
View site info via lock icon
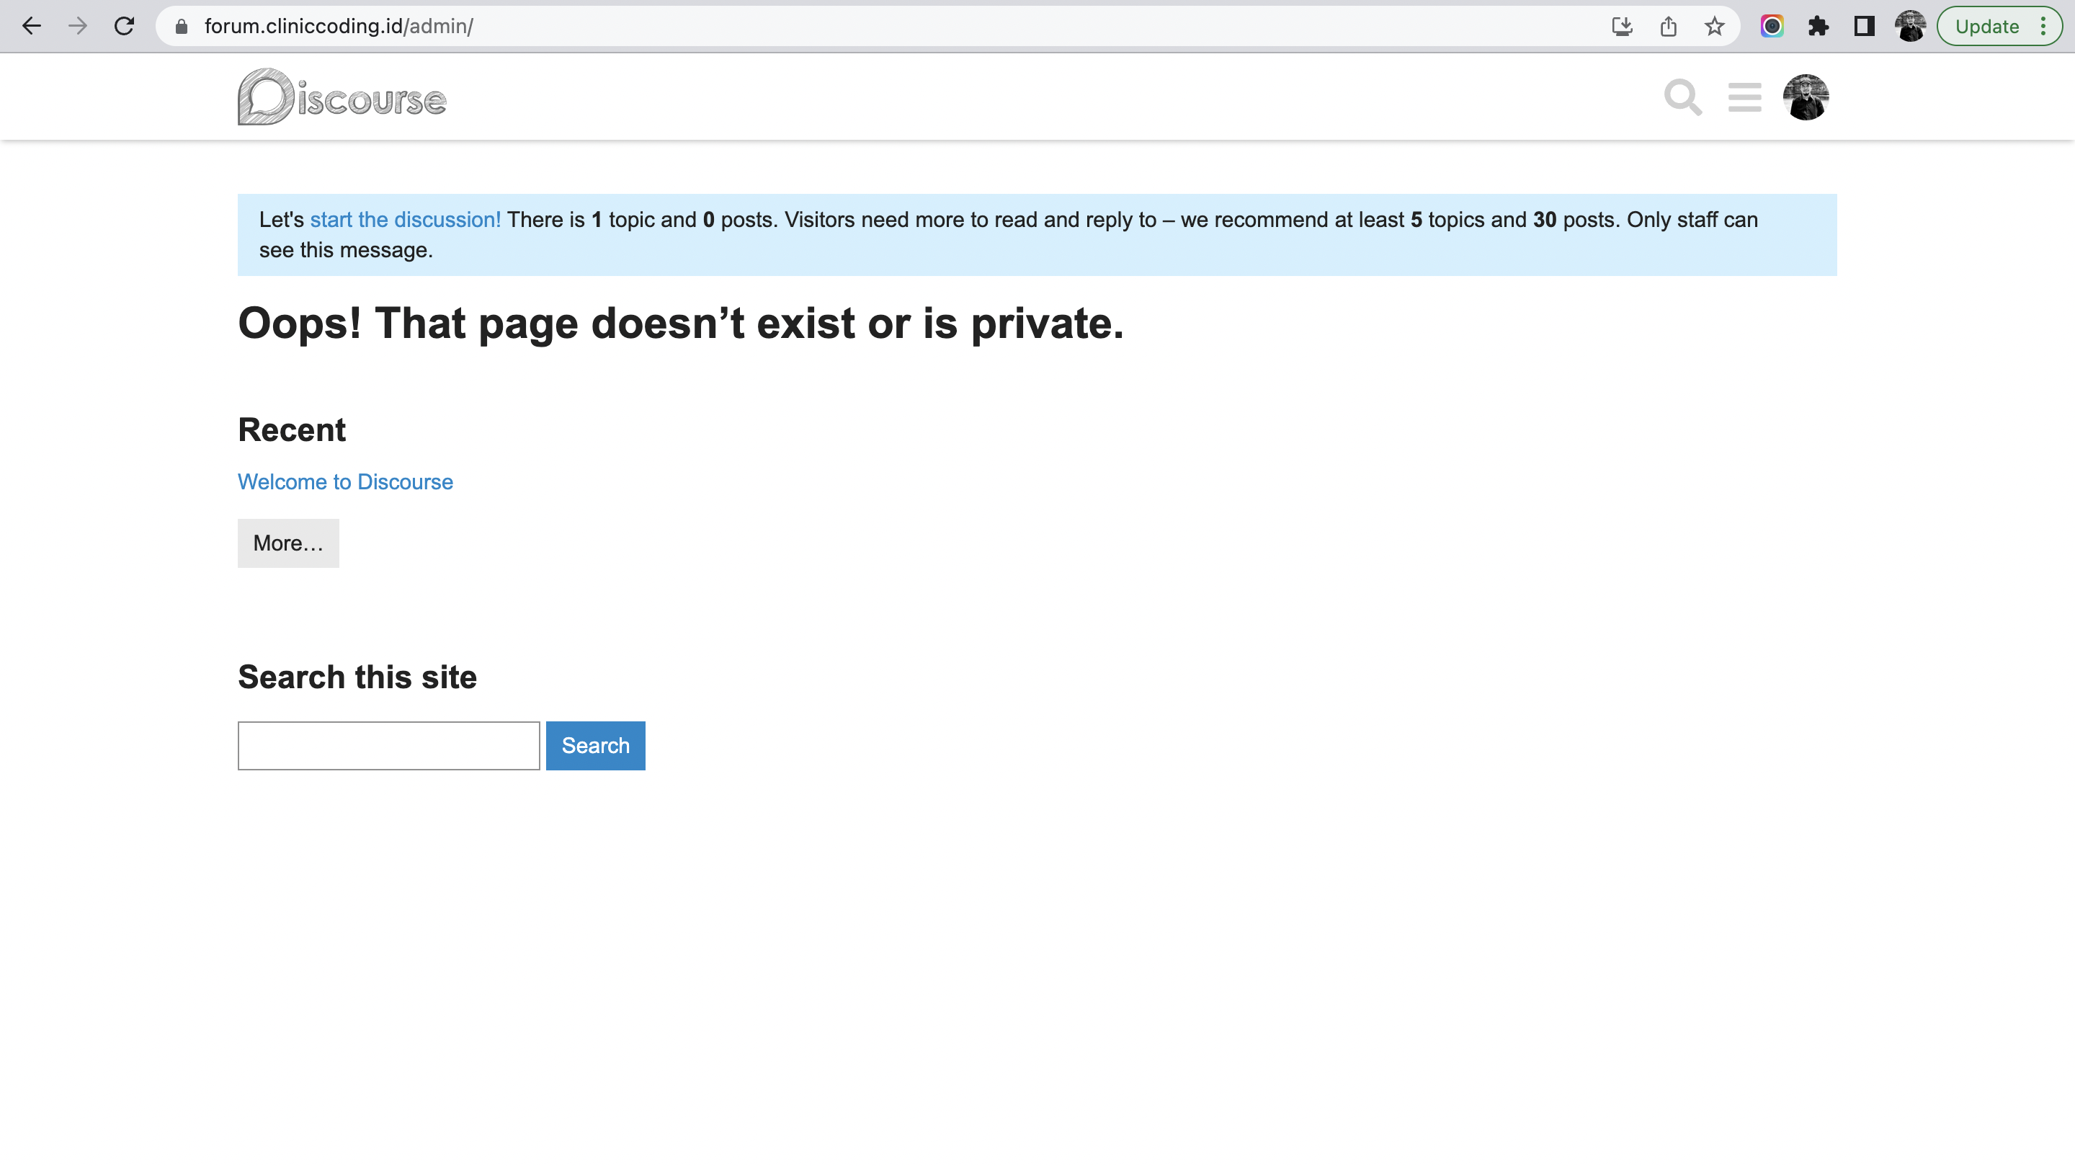(182, 27)
